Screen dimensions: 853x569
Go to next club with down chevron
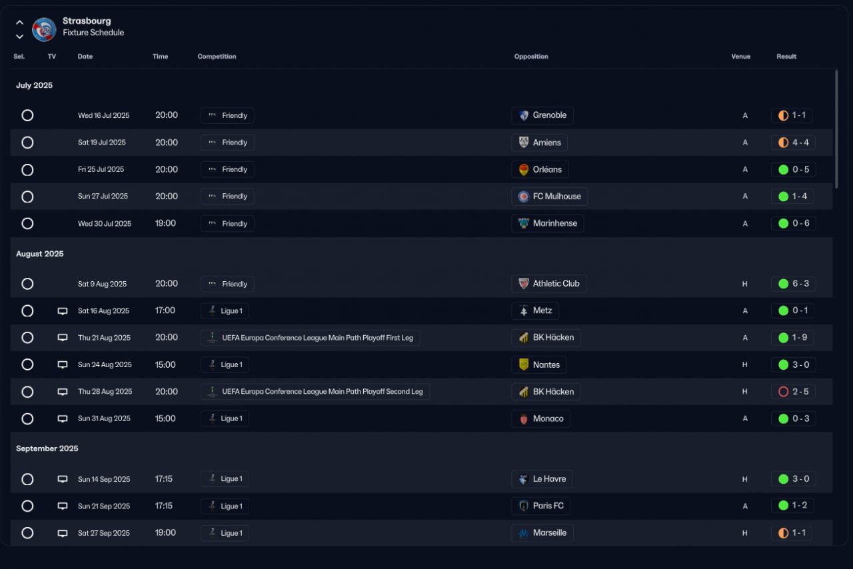pos(19,36)
